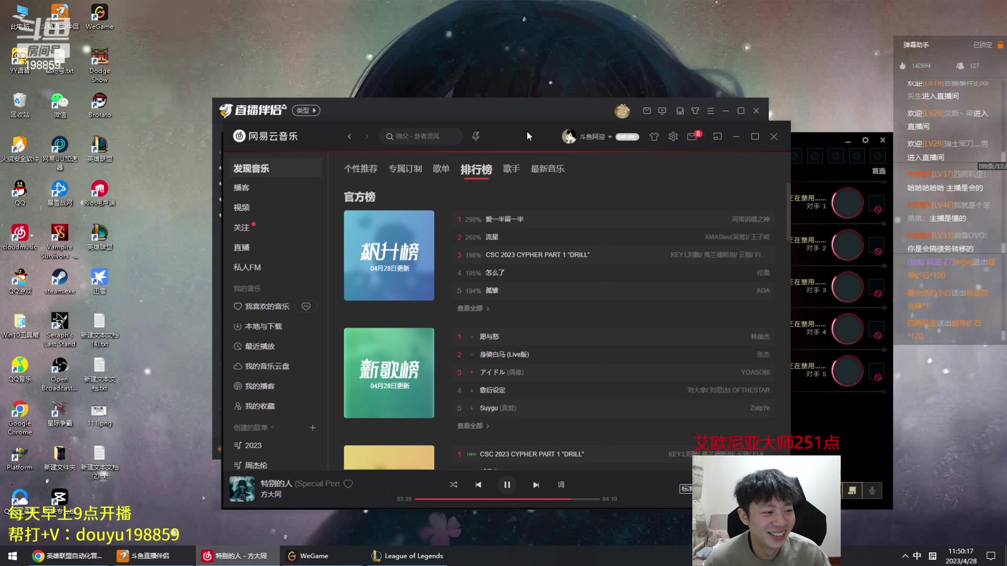Activate the music recognition icon beside search bar
This screenshot has height=566, width=1007.
click(x=475, y=136)
